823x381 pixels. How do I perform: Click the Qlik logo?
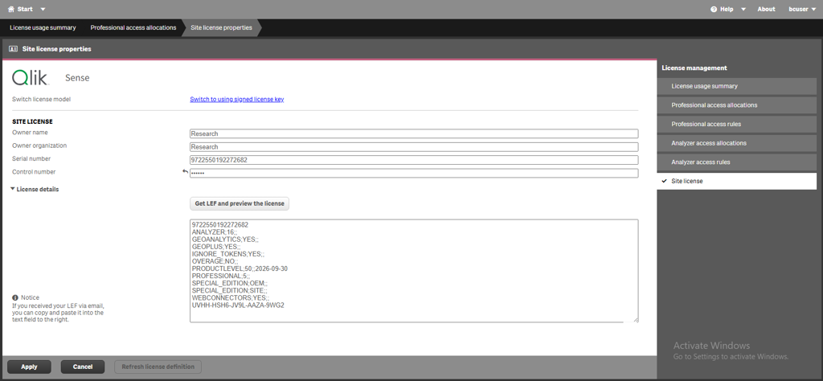30,78
